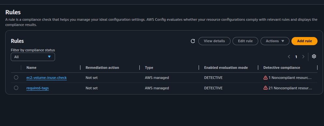324x126 pixels.
Task: Select the ec2-volume-inuse-check radio button
Action: pyautogui.click(x=16, y=78)
